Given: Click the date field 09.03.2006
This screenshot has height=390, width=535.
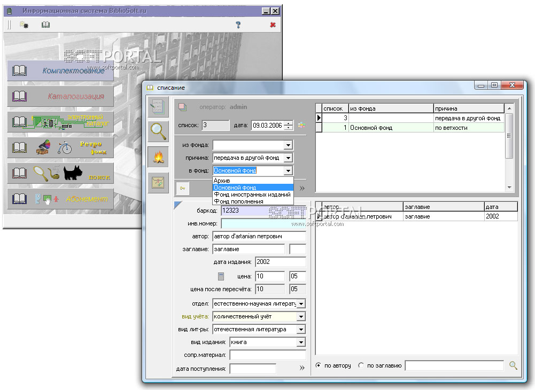Looking at the screenshot, I should (x=268, y=125).
